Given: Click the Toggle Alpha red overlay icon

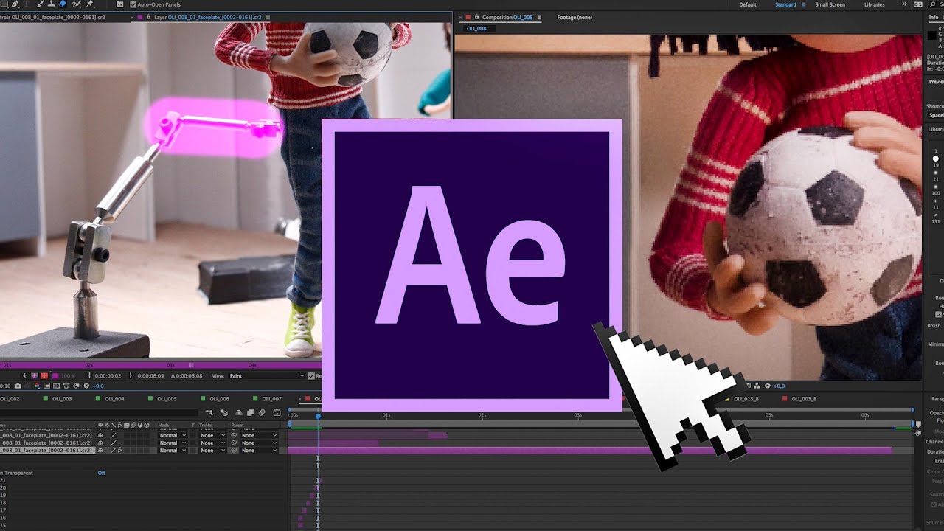Looking at the screenshot, I should [x=44, y=376].
